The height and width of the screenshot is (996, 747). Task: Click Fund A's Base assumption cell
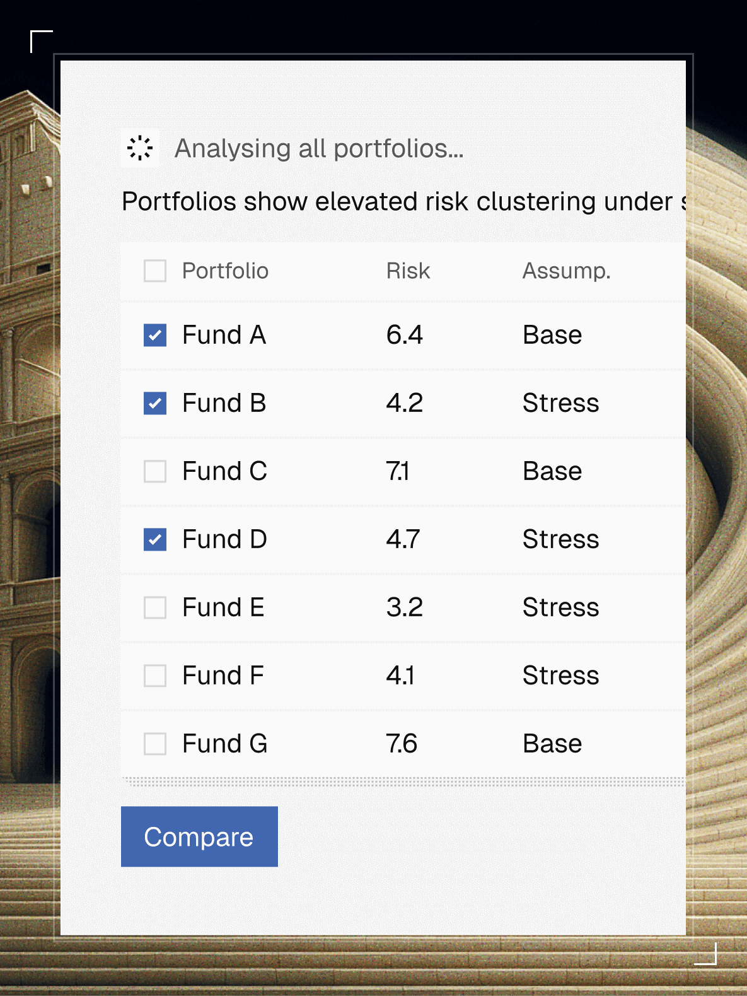point(552,335)
